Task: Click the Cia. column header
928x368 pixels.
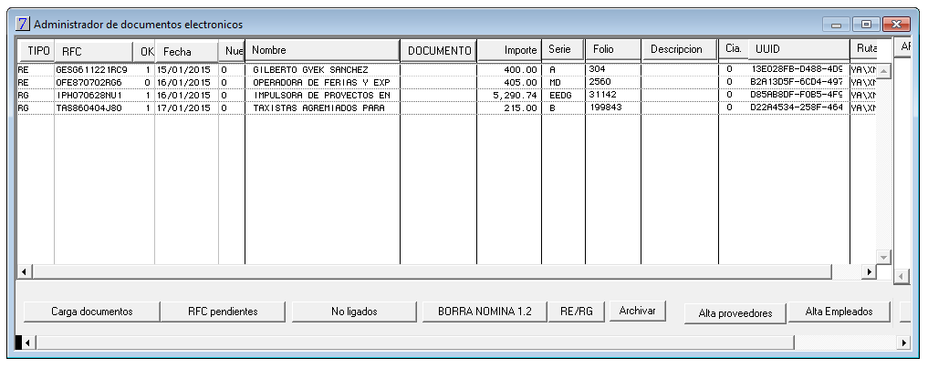Action: point(734,49)
